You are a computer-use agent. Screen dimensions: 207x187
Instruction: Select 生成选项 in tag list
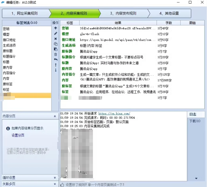[27, 45]
